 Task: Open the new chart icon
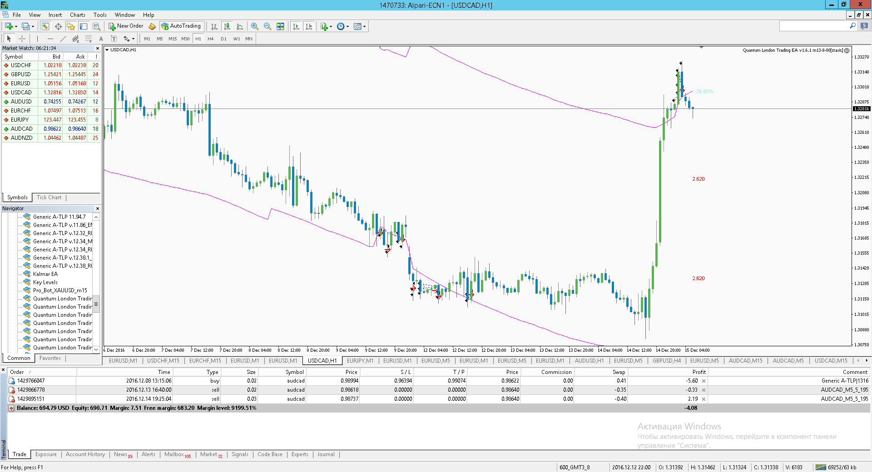pos(9,26)
